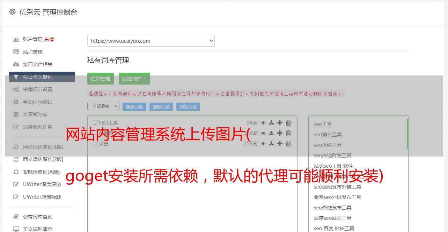Image resolution: width=448 pixels, height=232 pixels.
Task: Click the plus icon on the 采集 row
Action: (x=280, y=143)
